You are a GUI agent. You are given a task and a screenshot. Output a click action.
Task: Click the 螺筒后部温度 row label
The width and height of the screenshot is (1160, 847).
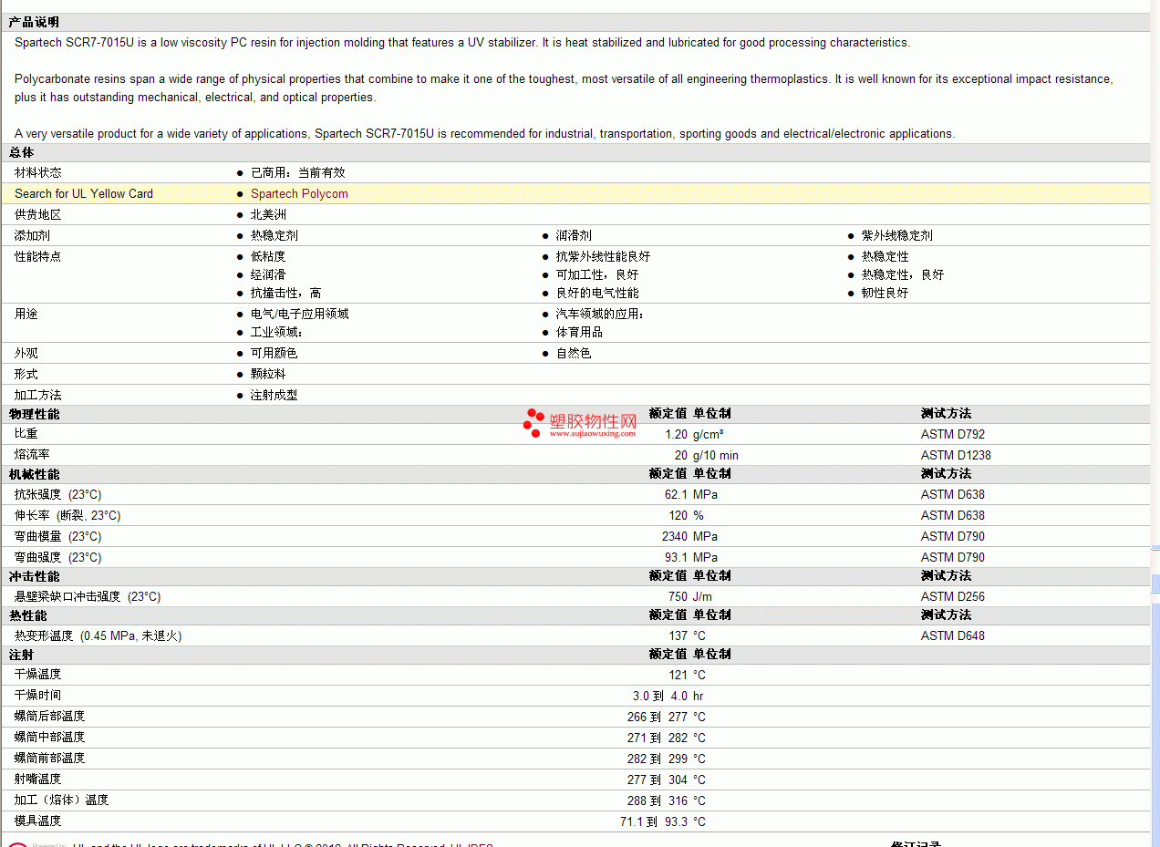(50, 716)
